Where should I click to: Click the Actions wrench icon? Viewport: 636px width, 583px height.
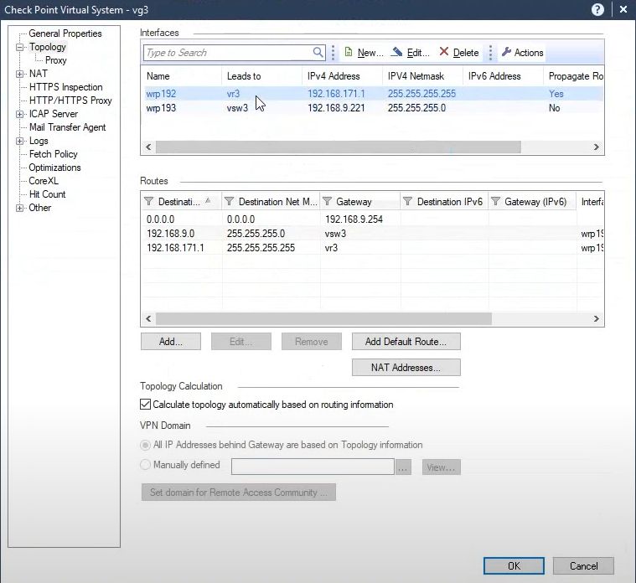click(x=506, y=52)
